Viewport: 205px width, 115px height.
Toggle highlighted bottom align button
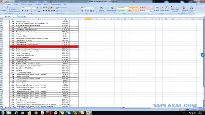pyautogui.click(x=49, y=8)
